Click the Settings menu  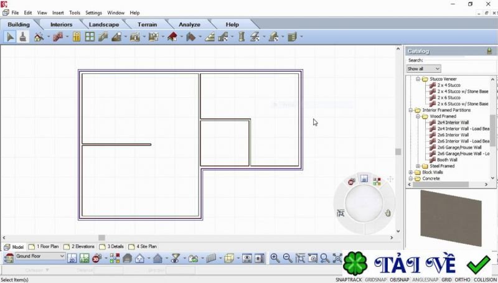(x=94, y=12)
